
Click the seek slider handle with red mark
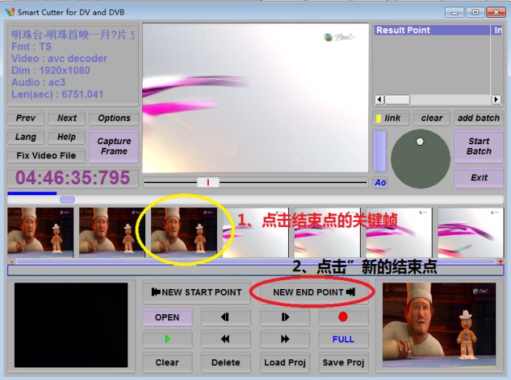pyautogui.click(x=208, y=183)
